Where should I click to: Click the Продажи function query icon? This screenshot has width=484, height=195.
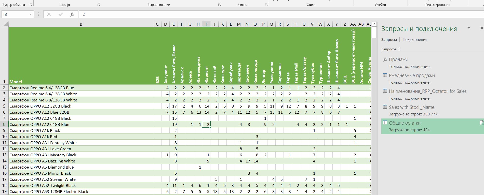tap(385, 59)
